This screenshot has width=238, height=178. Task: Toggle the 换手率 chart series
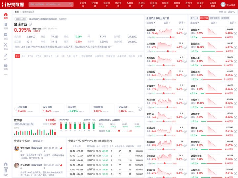click(x=132, y=56)
